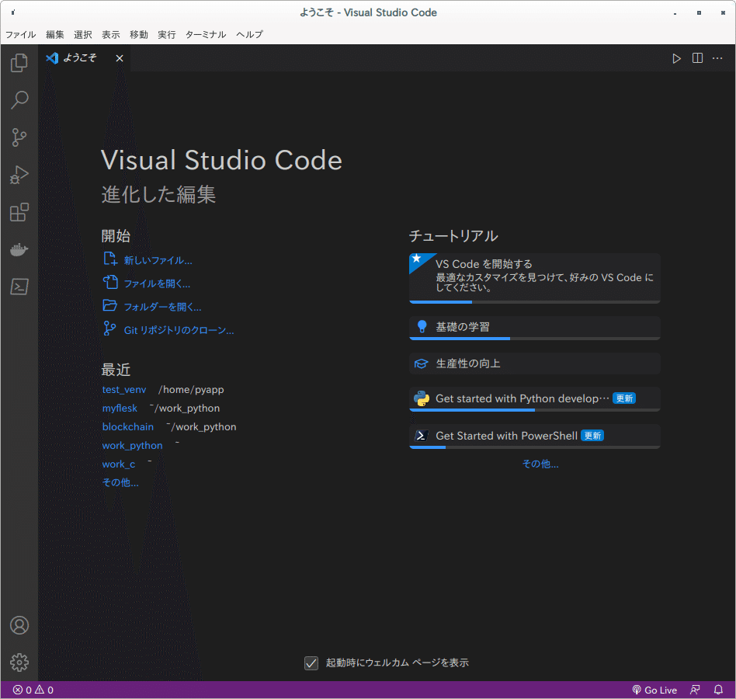The image size is (736, 699).
Task: Click the Python logo icon in tutorials
Action: coord(422,398)
